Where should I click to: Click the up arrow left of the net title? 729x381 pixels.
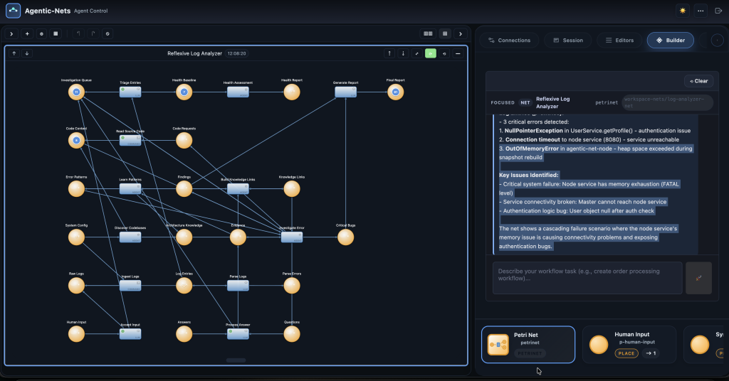[14, 53]
